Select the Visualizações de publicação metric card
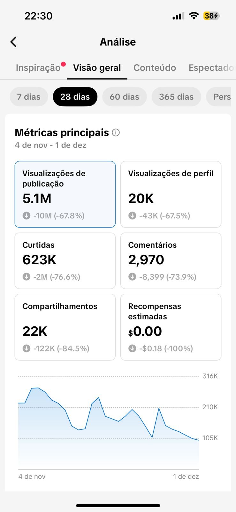Viewport: 236px width, 512px height. (x=65, y=194)
